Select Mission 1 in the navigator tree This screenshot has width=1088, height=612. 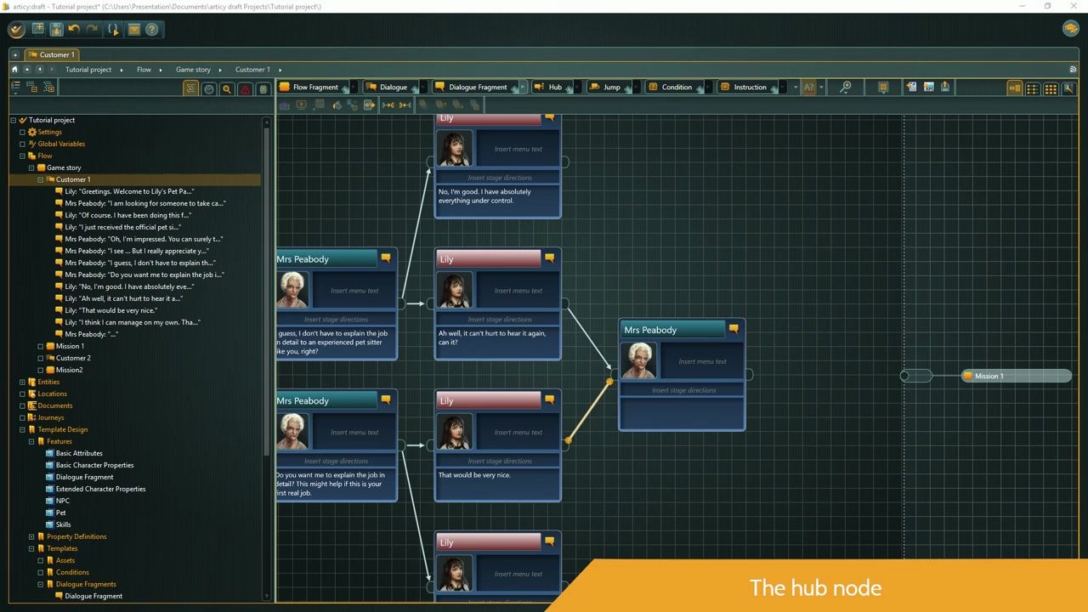pyautogui.click(x=70, y=346)
